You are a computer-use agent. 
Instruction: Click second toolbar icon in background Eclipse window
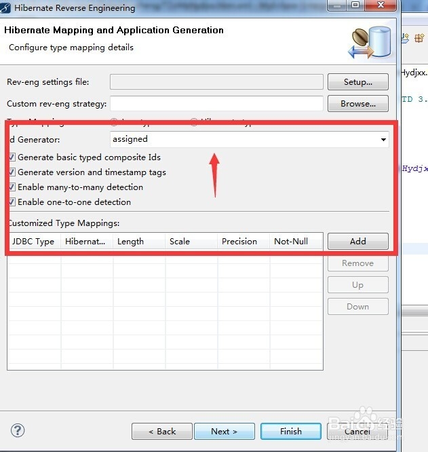click(x=419, y=38)
